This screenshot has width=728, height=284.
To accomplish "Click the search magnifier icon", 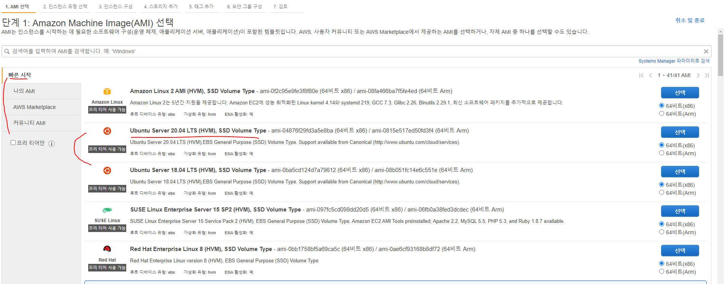I will [7, 51].
